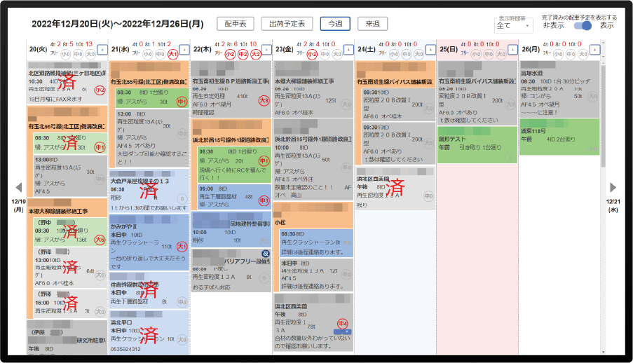This screenshot has width=633, height=363.
Task: Switch to 来週 view
Action: coord(372,24)
